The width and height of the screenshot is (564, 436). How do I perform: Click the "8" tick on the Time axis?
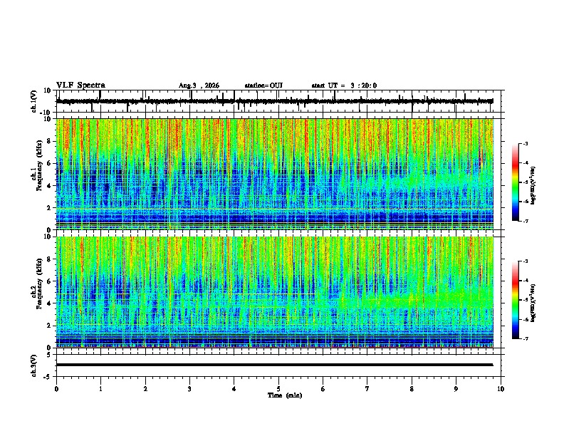pyautogui.click(x=412, y=389)
